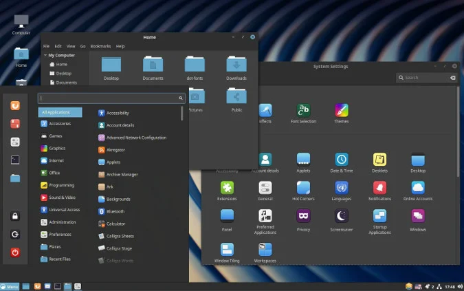Screen dimensions: 464x291
Task: Click the Menu button on the taskbar
Action: pos(10,287)
